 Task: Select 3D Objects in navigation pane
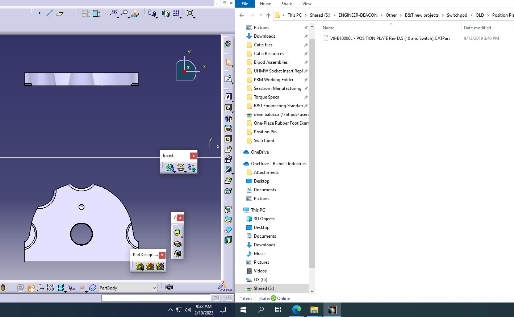pyautogui.click(x=264, y=219)
